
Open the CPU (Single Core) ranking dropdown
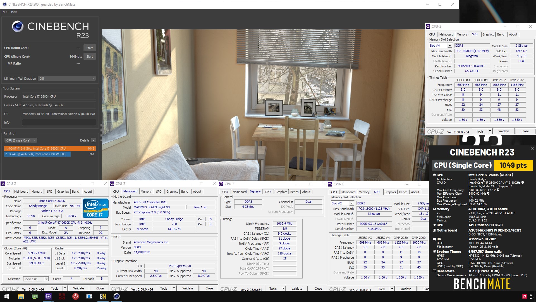21,140
